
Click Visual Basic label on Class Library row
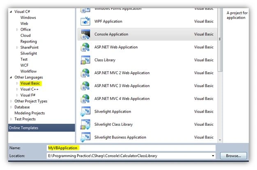pos(204,60)
